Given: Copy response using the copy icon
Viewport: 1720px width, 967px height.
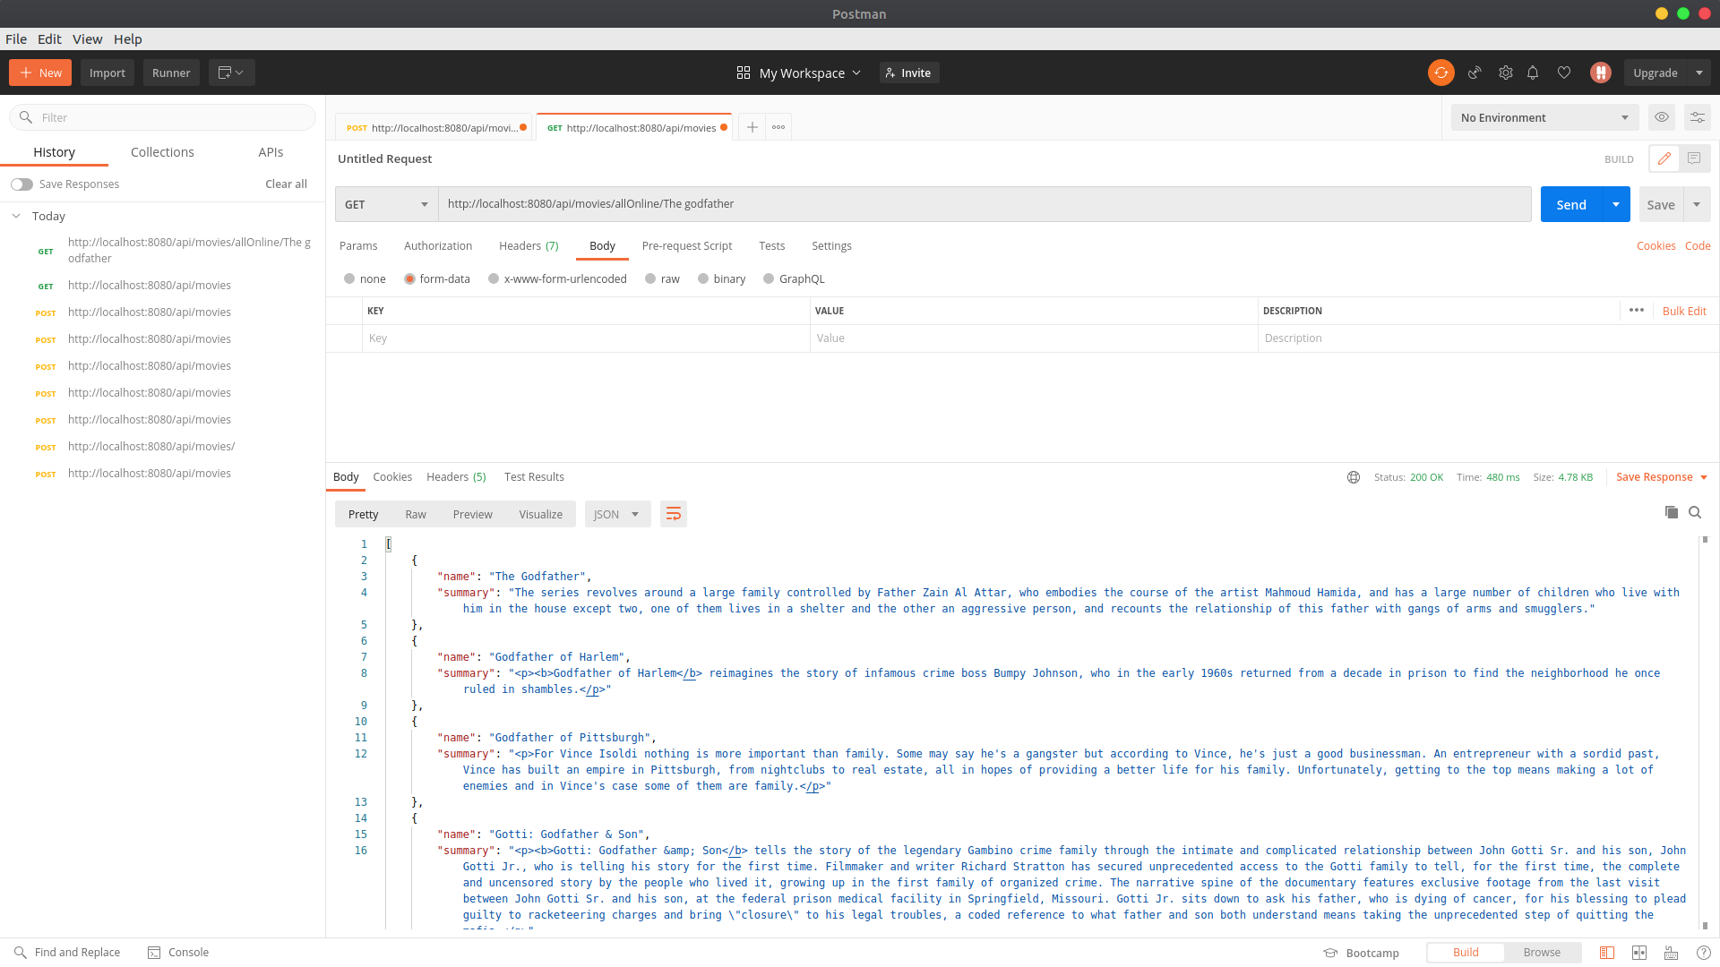Looking at the screenshot, I should pos(1672,512).
